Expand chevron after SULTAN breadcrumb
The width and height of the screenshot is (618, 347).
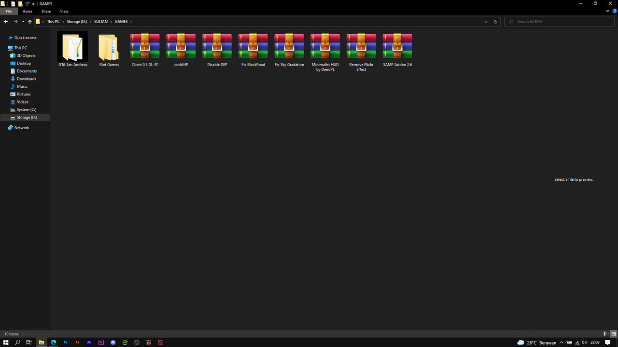[111, 22]
